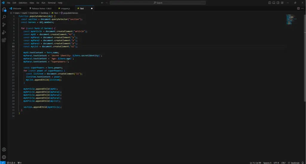Click the Customize Layout icon
Screen dimensions: 306x164
pyautogui.click(x=282, y=3)
